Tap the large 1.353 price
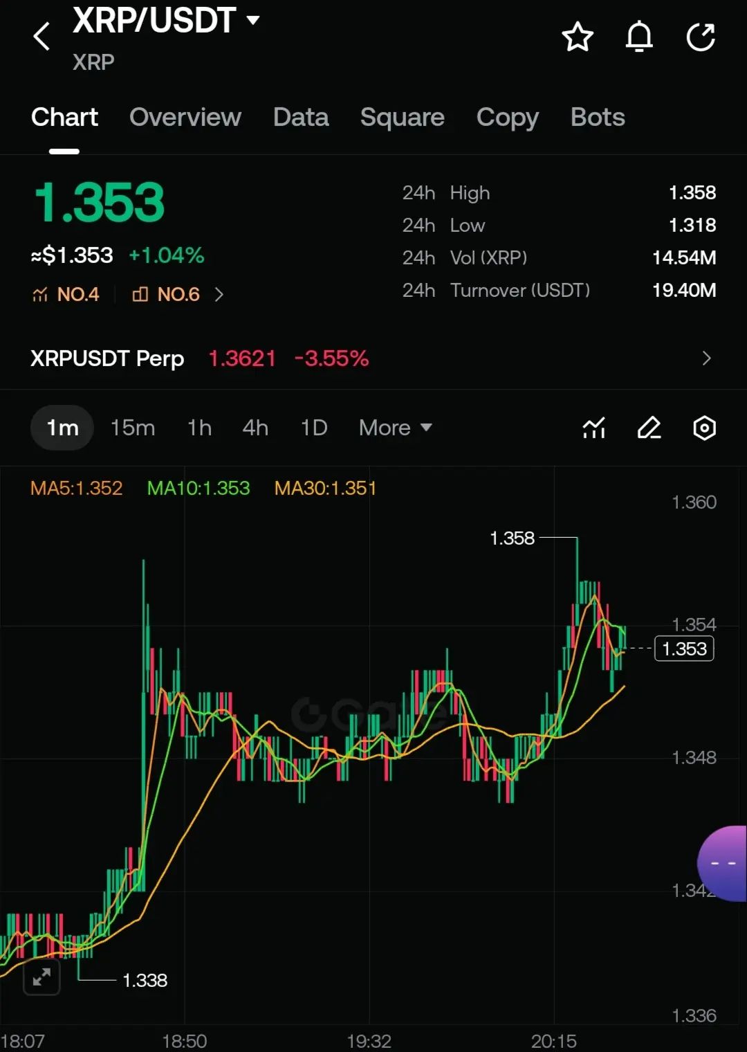747x1052 pixels. pyautogui.click(x=100, y=203)
